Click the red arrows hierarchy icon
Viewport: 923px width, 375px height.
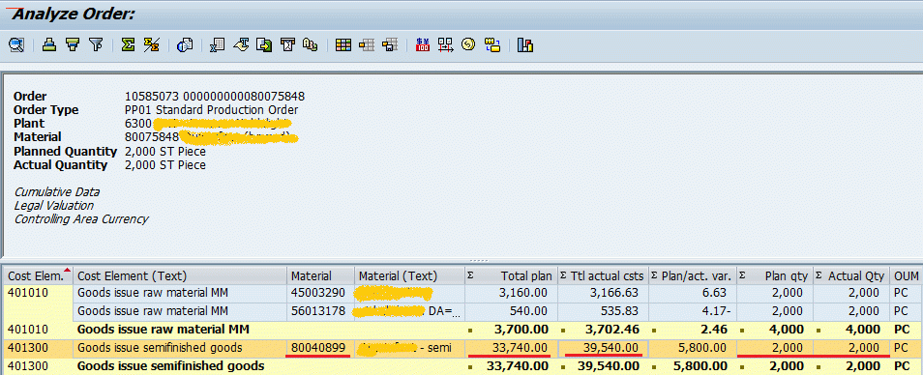pyautogui.click(x=446, y=44)
